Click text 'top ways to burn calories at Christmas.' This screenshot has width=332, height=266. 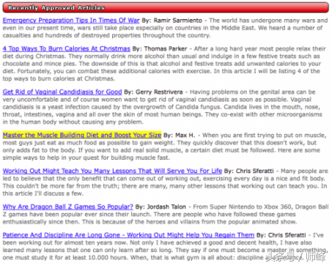coord(59,79)
